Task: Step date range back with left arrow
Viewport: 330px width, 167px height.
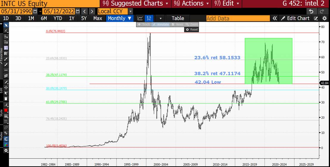Action: (x=84, y=11)
